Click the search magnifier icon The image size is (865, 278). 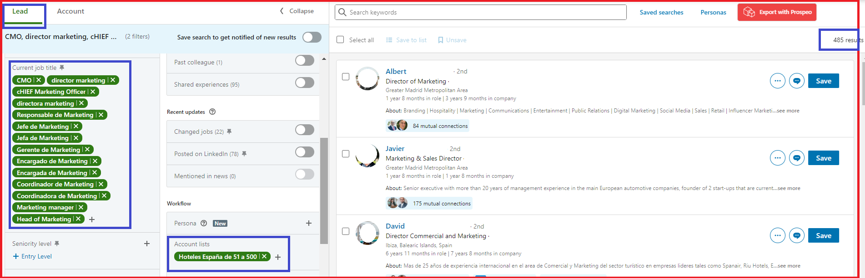342,12
